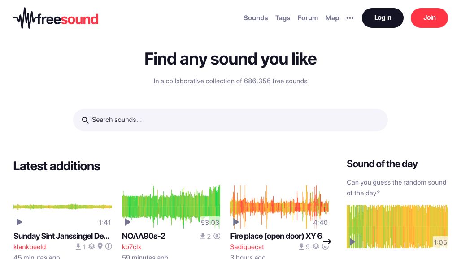Click Can you guess the random sound text
The image size is (461, 259).
(x=396, y=188)
